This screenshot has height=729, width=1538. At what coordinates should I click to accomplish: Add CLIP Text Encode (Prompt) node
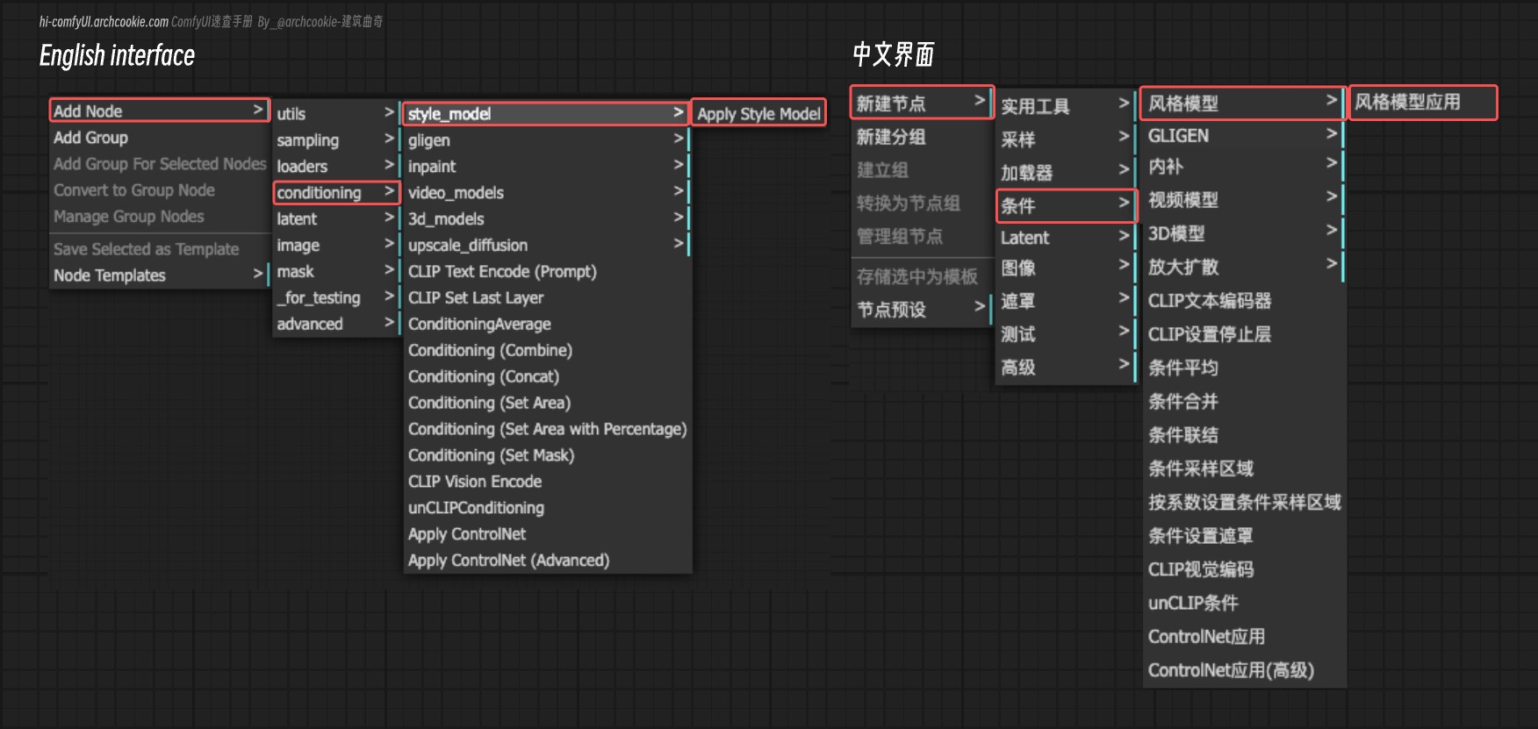coord(546,271)
